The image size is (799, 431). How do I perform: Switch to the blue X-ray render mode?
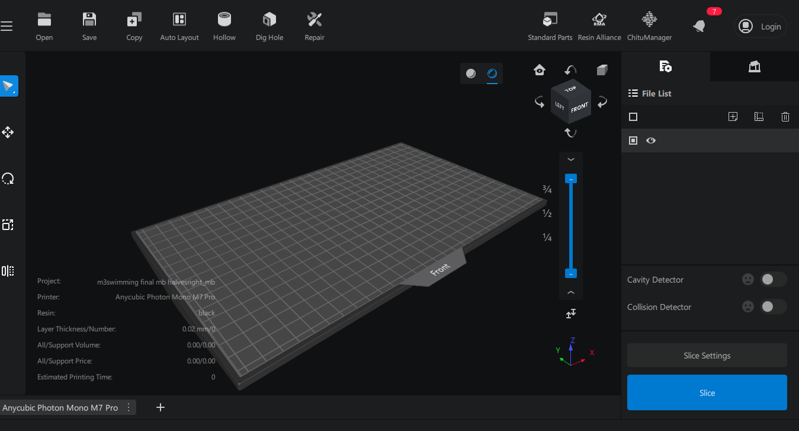click(x=492, y=74)
